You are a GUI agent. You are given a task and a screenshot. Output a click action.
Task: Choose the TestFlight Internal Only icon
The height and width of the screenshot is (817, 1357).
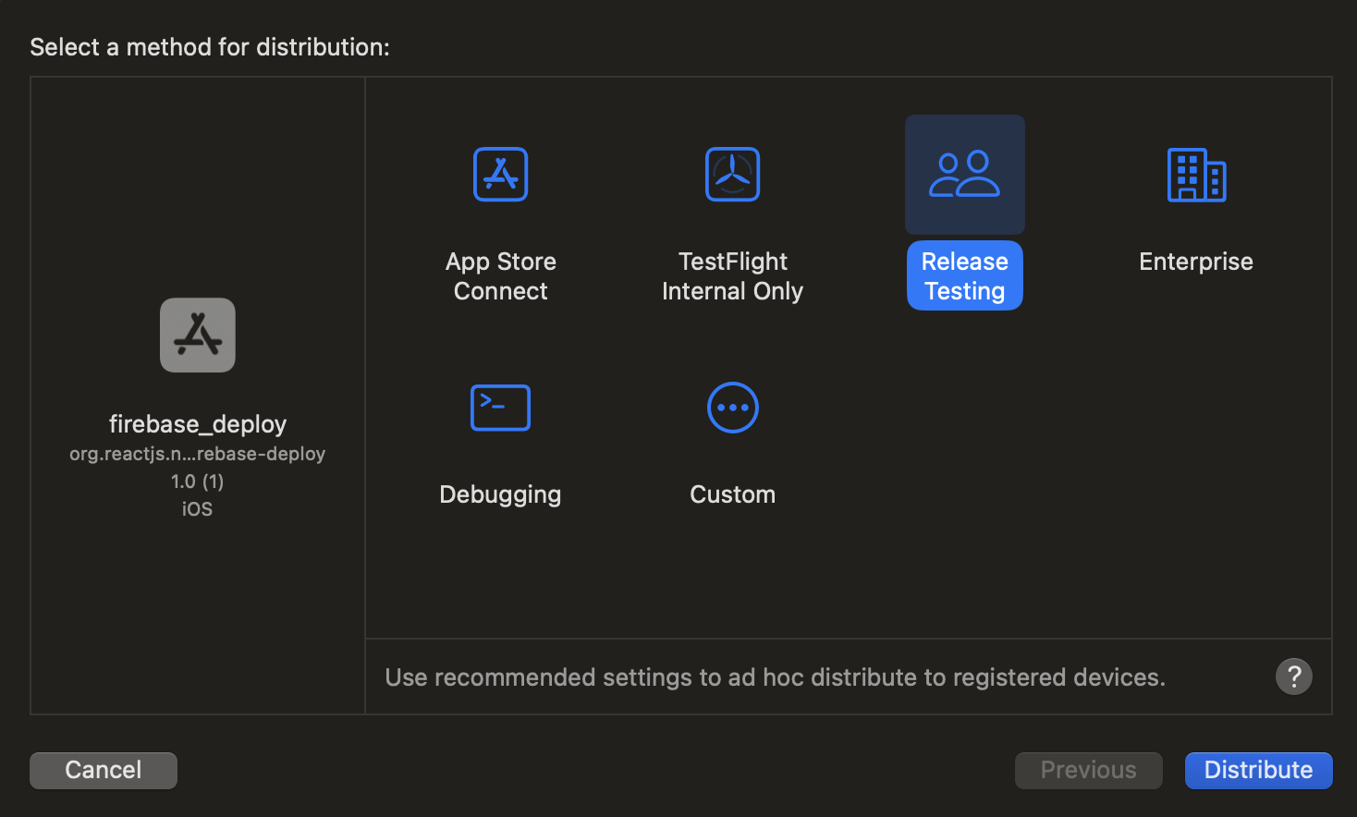tap(732, 174)
